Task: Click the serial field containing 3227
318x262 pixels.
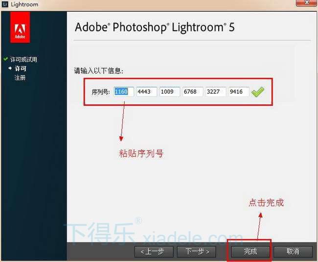Action: click(216, 92)
